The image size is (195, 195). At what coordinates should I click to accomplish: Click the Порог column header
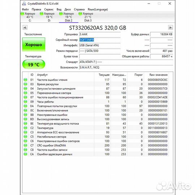pyautogui.click(x=136, y=75)
